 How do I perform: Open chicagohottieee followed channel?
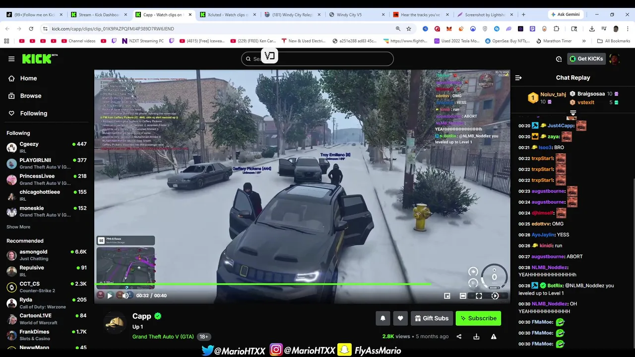click(x=47, y=195)
